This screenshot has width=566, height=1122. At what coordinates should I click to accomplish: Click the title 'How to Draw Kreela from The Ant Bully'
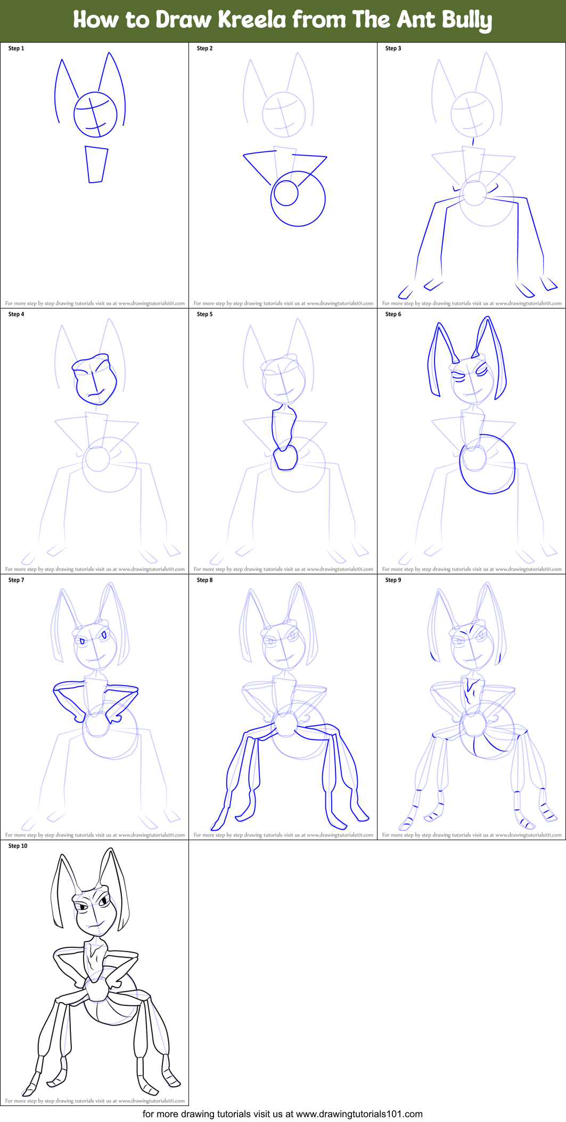click(x=283, y=20)
